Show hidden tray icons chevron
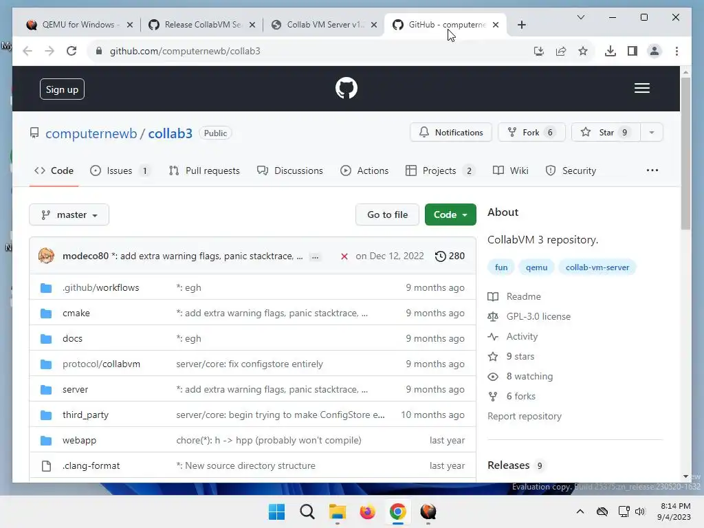 (x=580, y=511)
